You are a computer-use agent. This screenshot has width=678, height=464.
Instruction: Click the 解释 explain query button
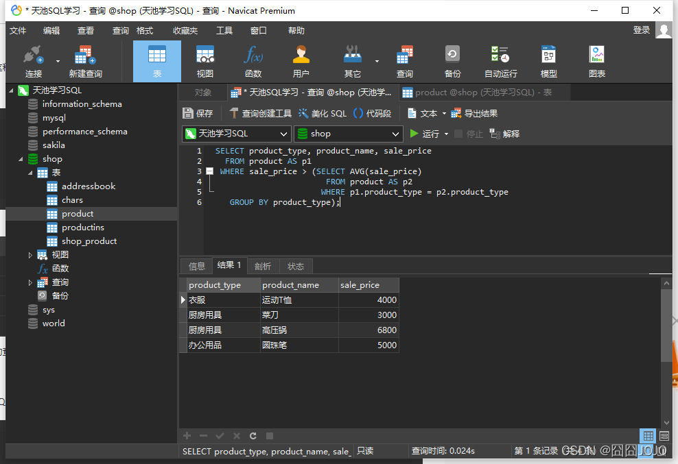point(504,134)
